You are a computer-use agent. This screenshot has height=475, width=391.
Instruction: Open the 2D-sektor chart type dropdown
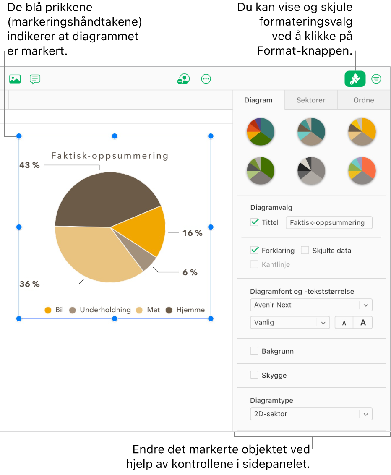tap(311, 414)
